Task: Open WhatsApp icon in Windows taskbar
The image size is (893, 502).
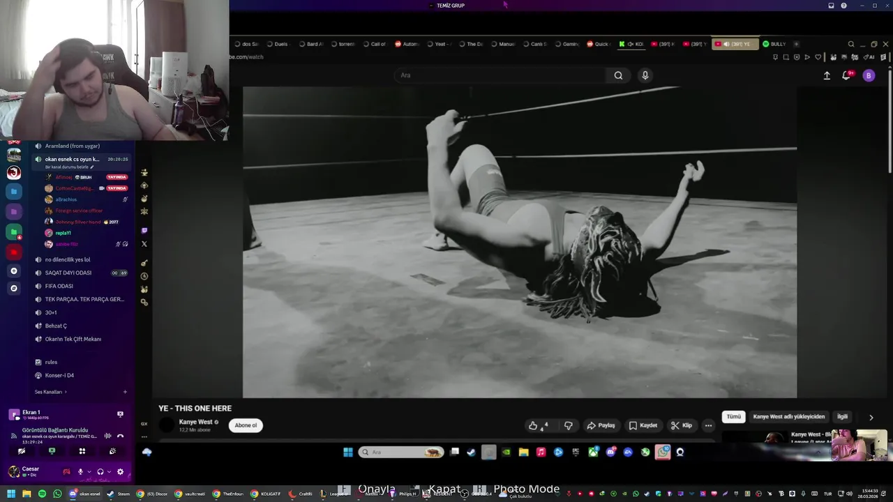Action: coord(57,494)
